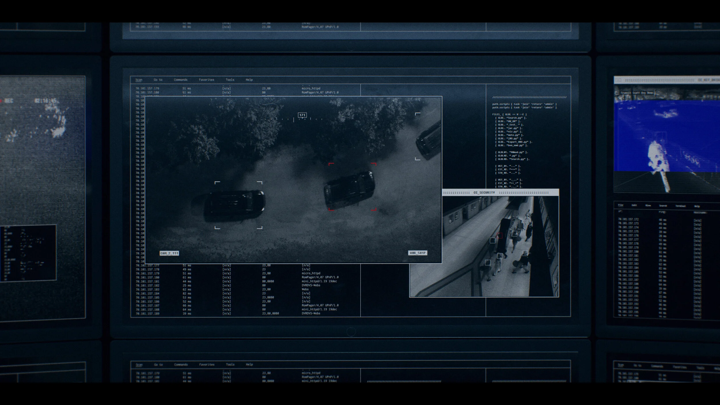Screen dimensions: 720x405
Task: Open the Help menu in the center window
Action: pyautogui.click(x=249, y=80)
